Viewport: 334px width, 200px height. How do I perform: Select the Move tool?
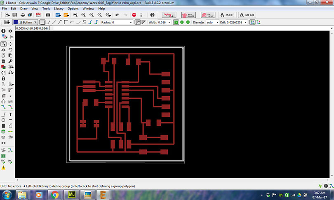click(10, 44)
